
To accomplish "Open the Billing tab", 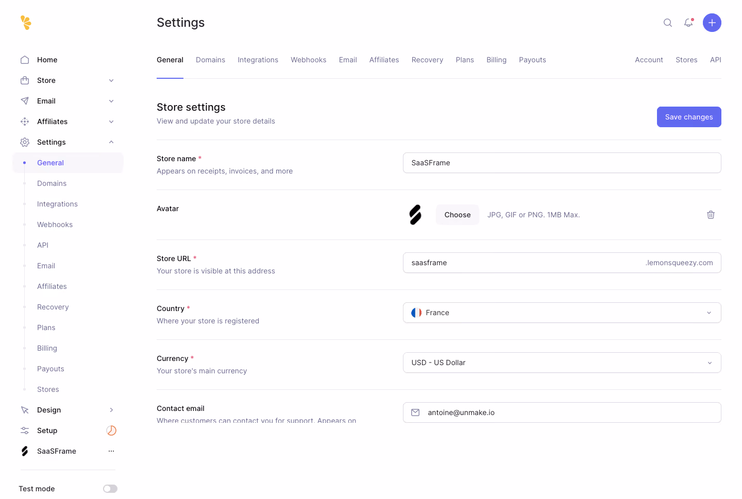I will (x=496, y=60).
